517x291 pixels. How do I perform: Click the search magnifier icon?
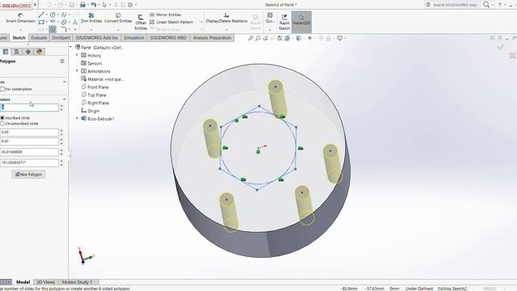pos(486,5)
